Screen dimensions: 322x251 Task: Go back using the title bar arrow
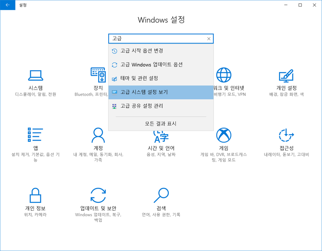click(7, 5)
